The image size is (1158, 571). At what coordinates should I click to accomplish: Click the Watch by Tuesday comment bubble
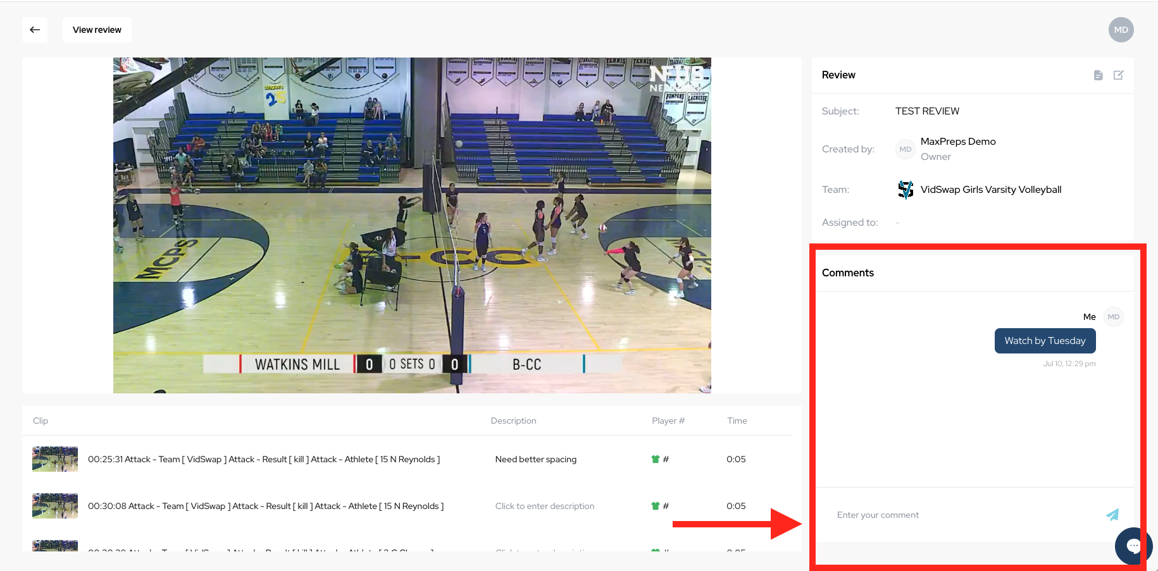1045,341
